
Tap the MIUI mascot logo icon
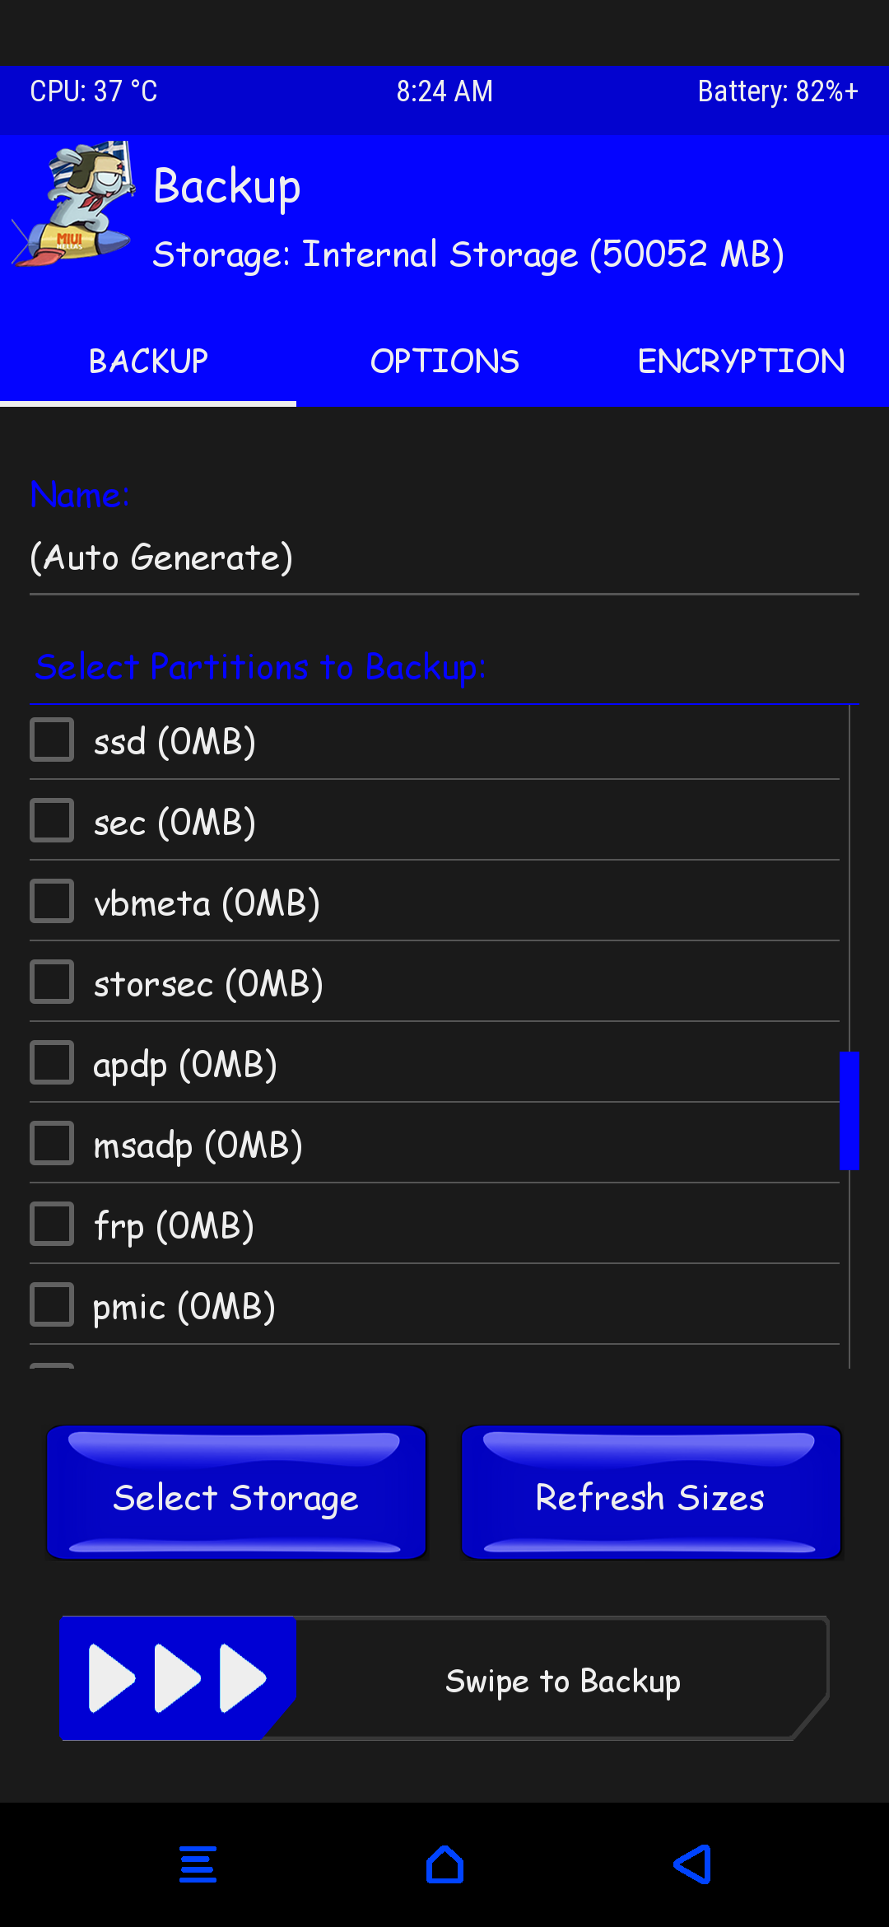[76, 204]
